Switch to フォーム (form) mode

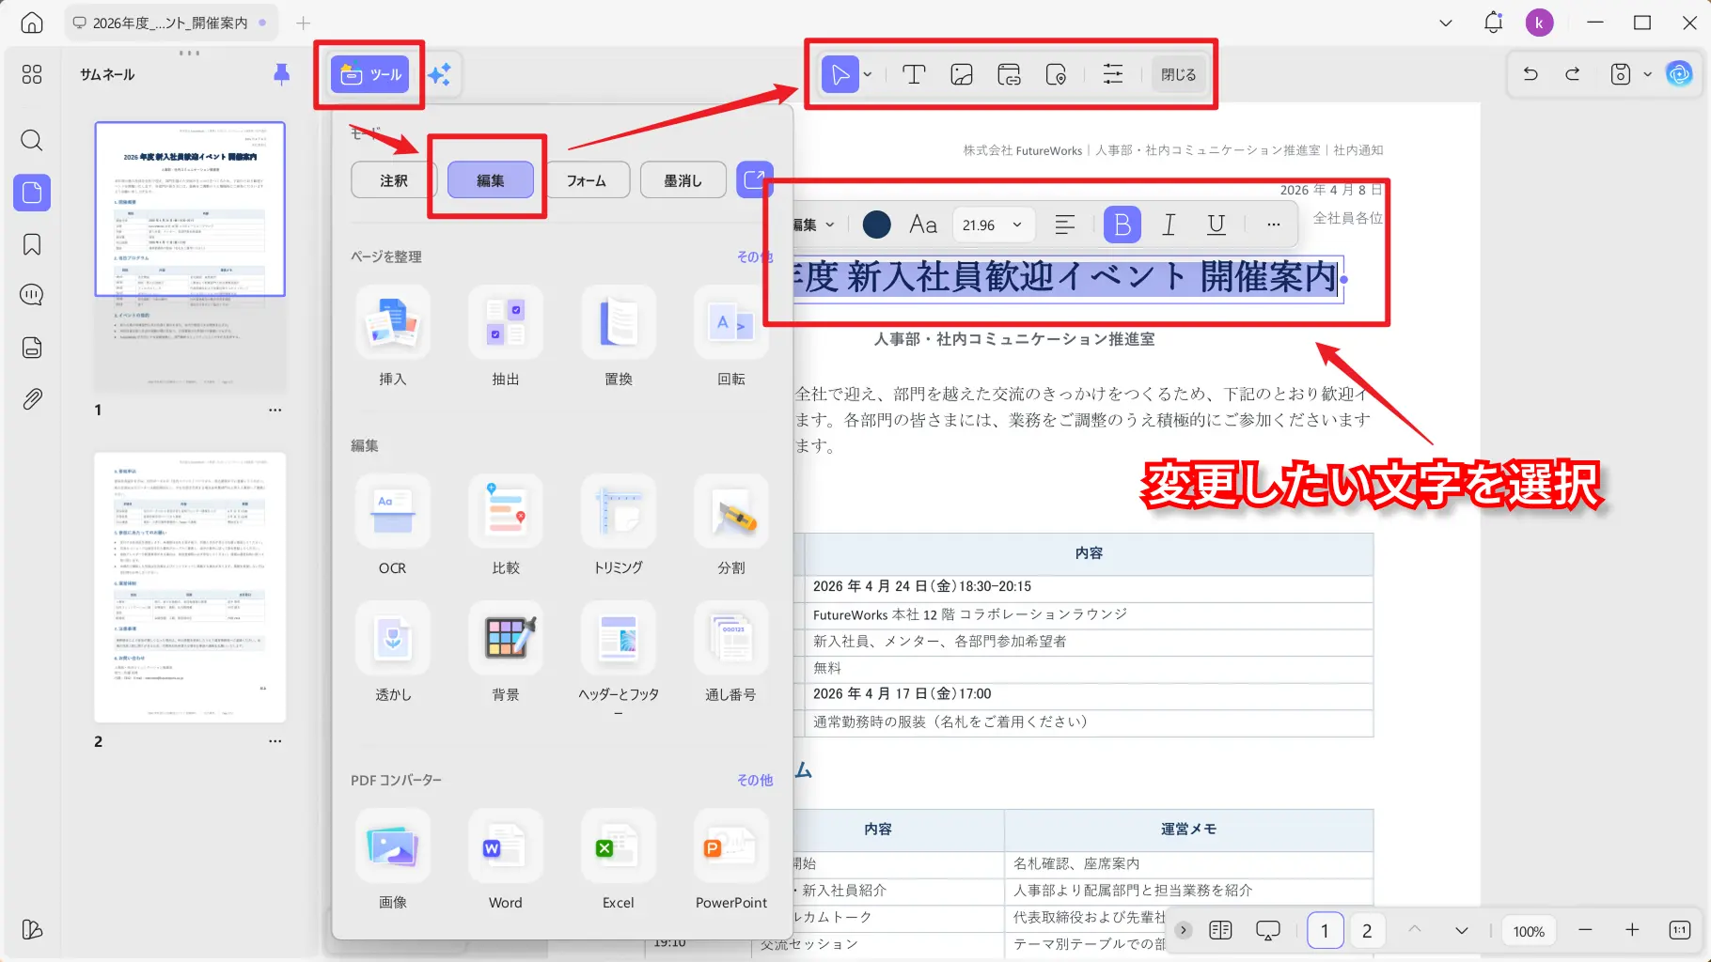[x=586, y=180]
